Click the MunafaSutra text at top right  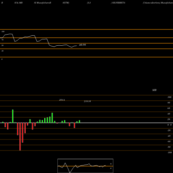click(x=167, y=3)
